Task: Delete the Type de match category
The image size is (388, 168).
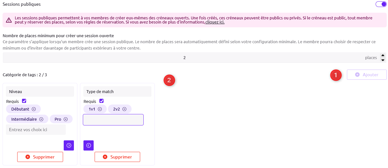Action: coord(117,157)
